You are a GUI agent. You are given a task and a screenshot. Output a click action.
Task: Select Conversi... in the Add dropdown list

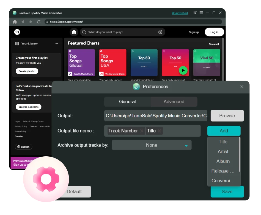223,181
